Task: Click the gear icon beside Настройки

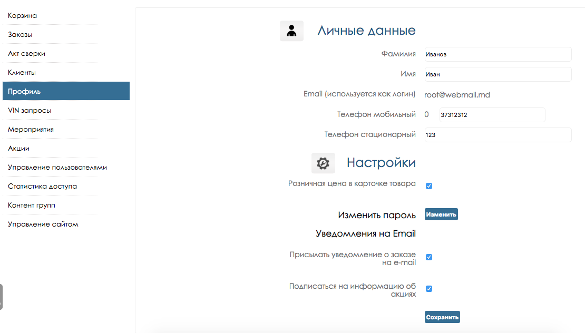Action: coord(323,163)
